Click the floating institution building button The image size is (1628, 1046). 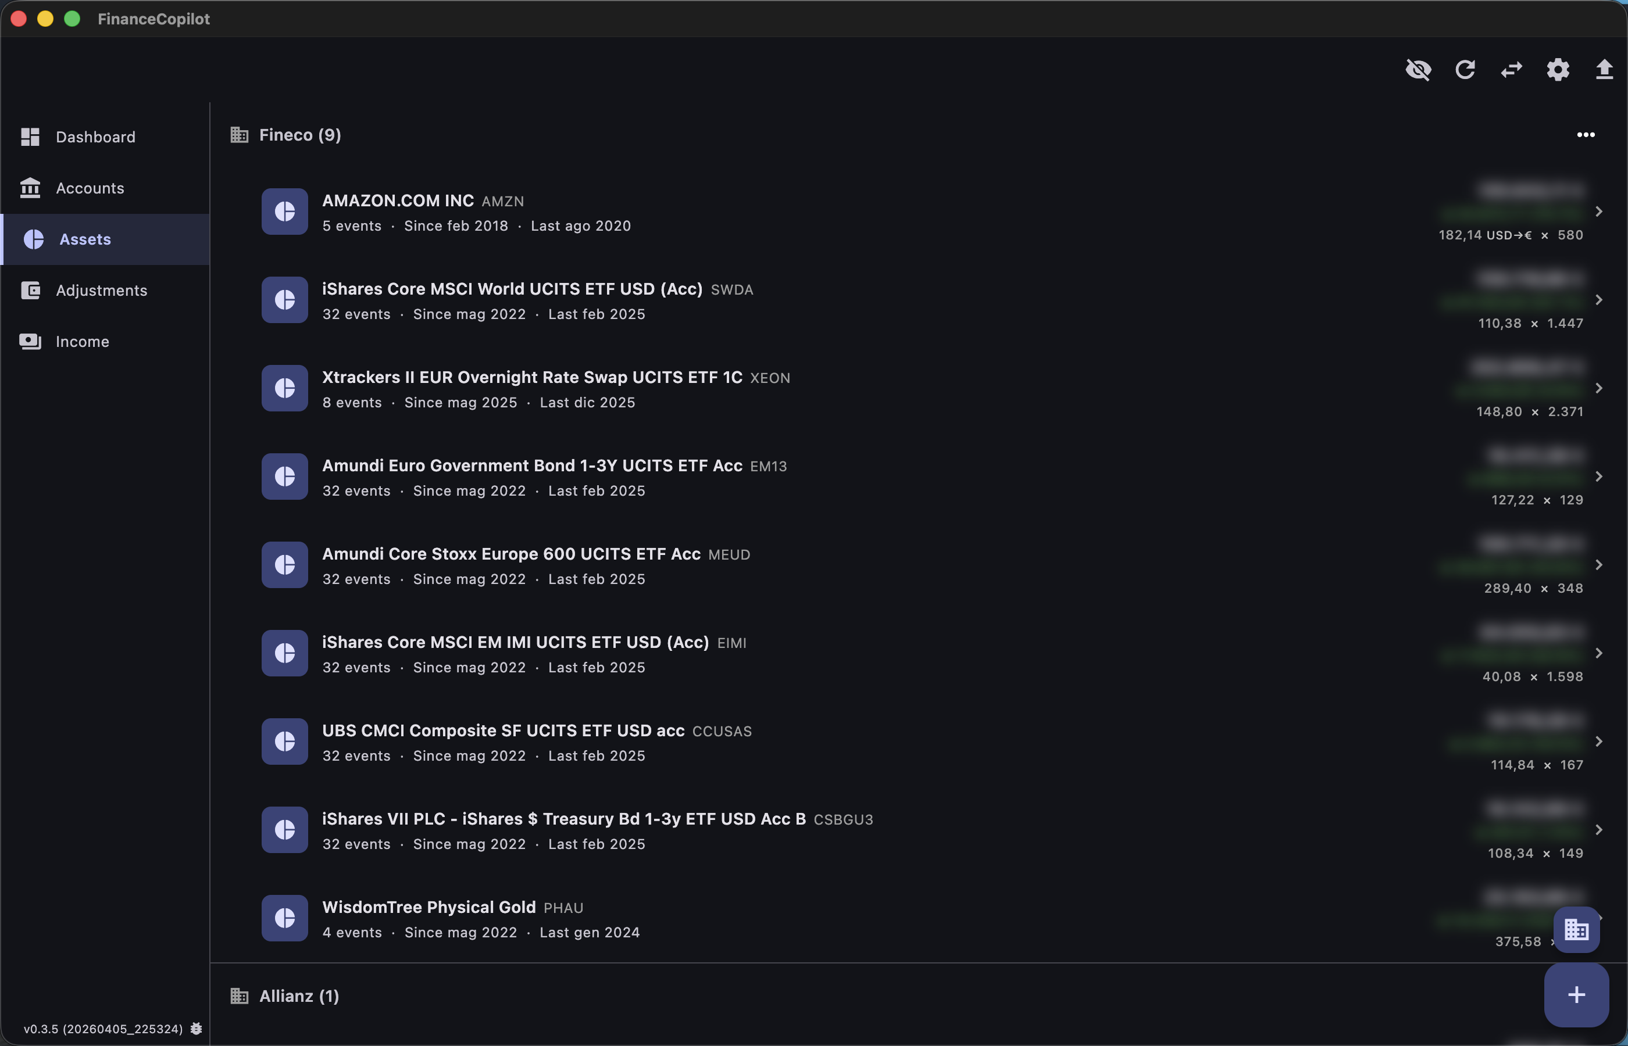click(1576, 929)
